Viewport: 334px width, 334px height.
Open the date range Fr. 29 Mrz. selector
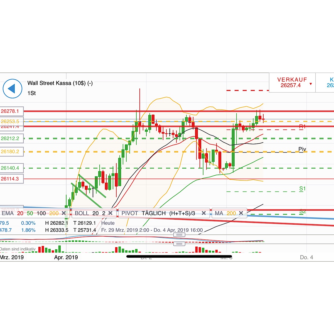pos(152,230)
